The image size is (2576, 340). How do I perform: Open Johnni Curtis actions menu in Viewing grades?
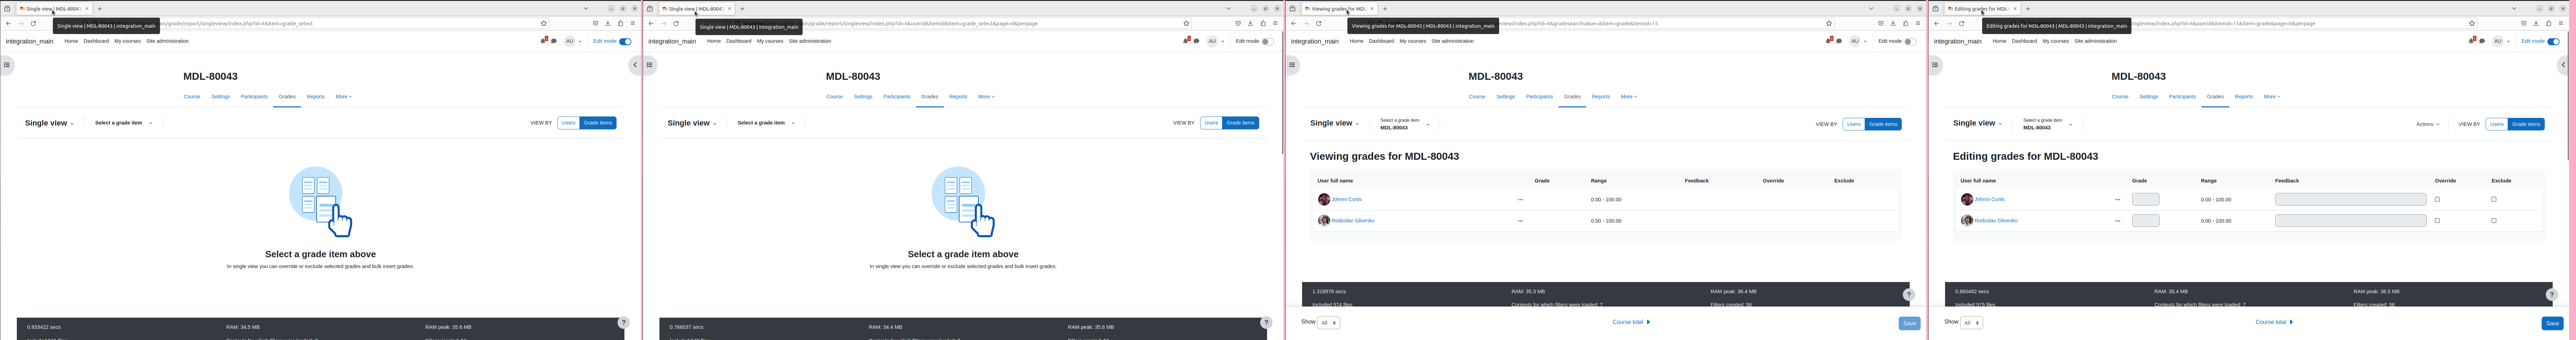tap(1520, 199)
